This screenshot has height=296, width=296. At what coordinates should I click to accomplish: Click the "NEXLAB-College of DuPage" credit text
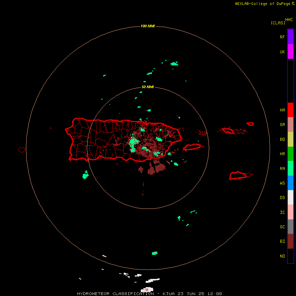[262, 4]
